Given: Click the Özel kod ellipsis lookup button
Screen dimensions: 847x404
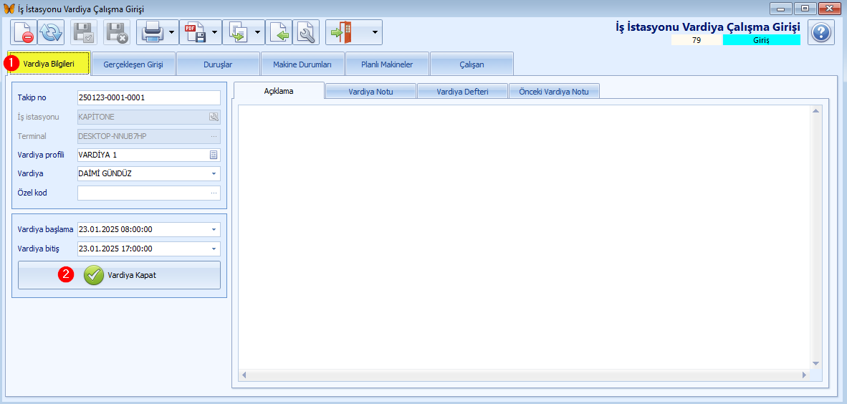Looking at the screenshot, I should [214, 193].
